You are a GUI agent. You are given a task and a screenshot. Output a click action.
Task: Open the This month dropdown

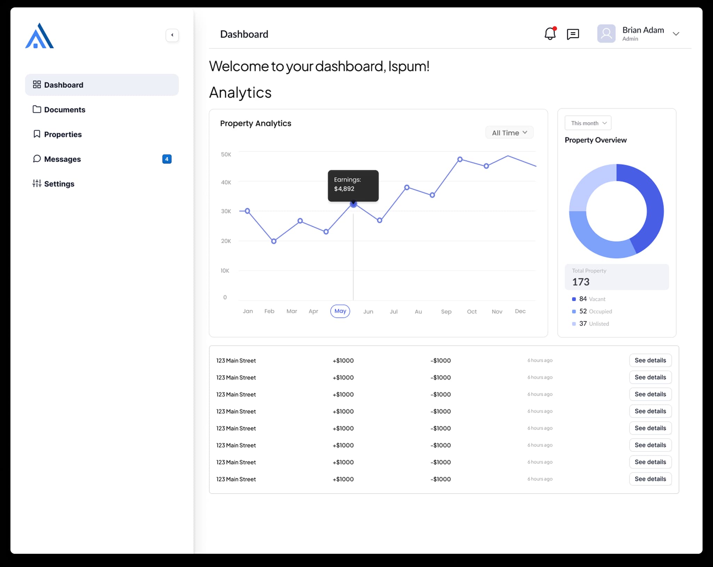click(588, 123)
